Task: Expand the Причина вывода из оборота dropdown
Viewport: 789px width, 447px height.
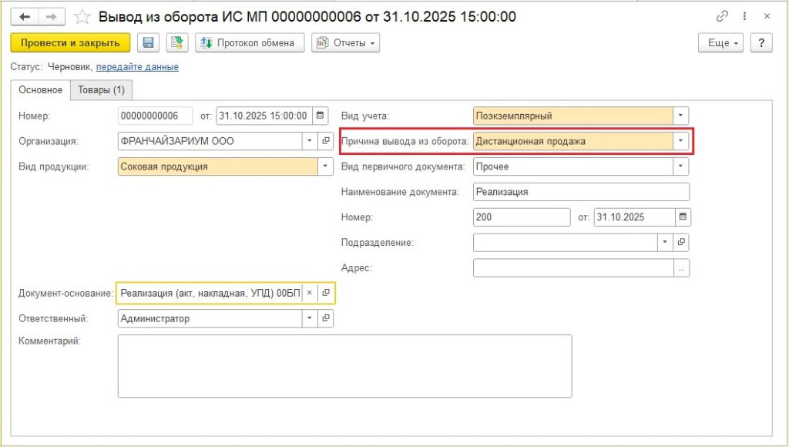Action: 680,141
